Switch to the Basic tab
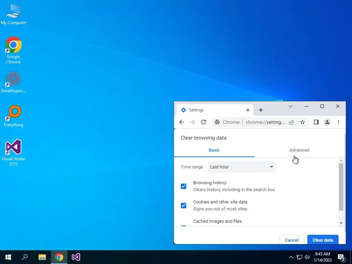Image resolution: width=352 pixels, height=264 pixels. click(214, 150)
